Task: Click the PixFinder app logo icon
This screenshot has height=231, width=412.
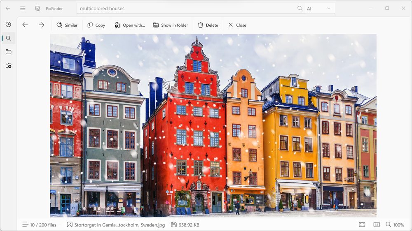Action: 38,8
